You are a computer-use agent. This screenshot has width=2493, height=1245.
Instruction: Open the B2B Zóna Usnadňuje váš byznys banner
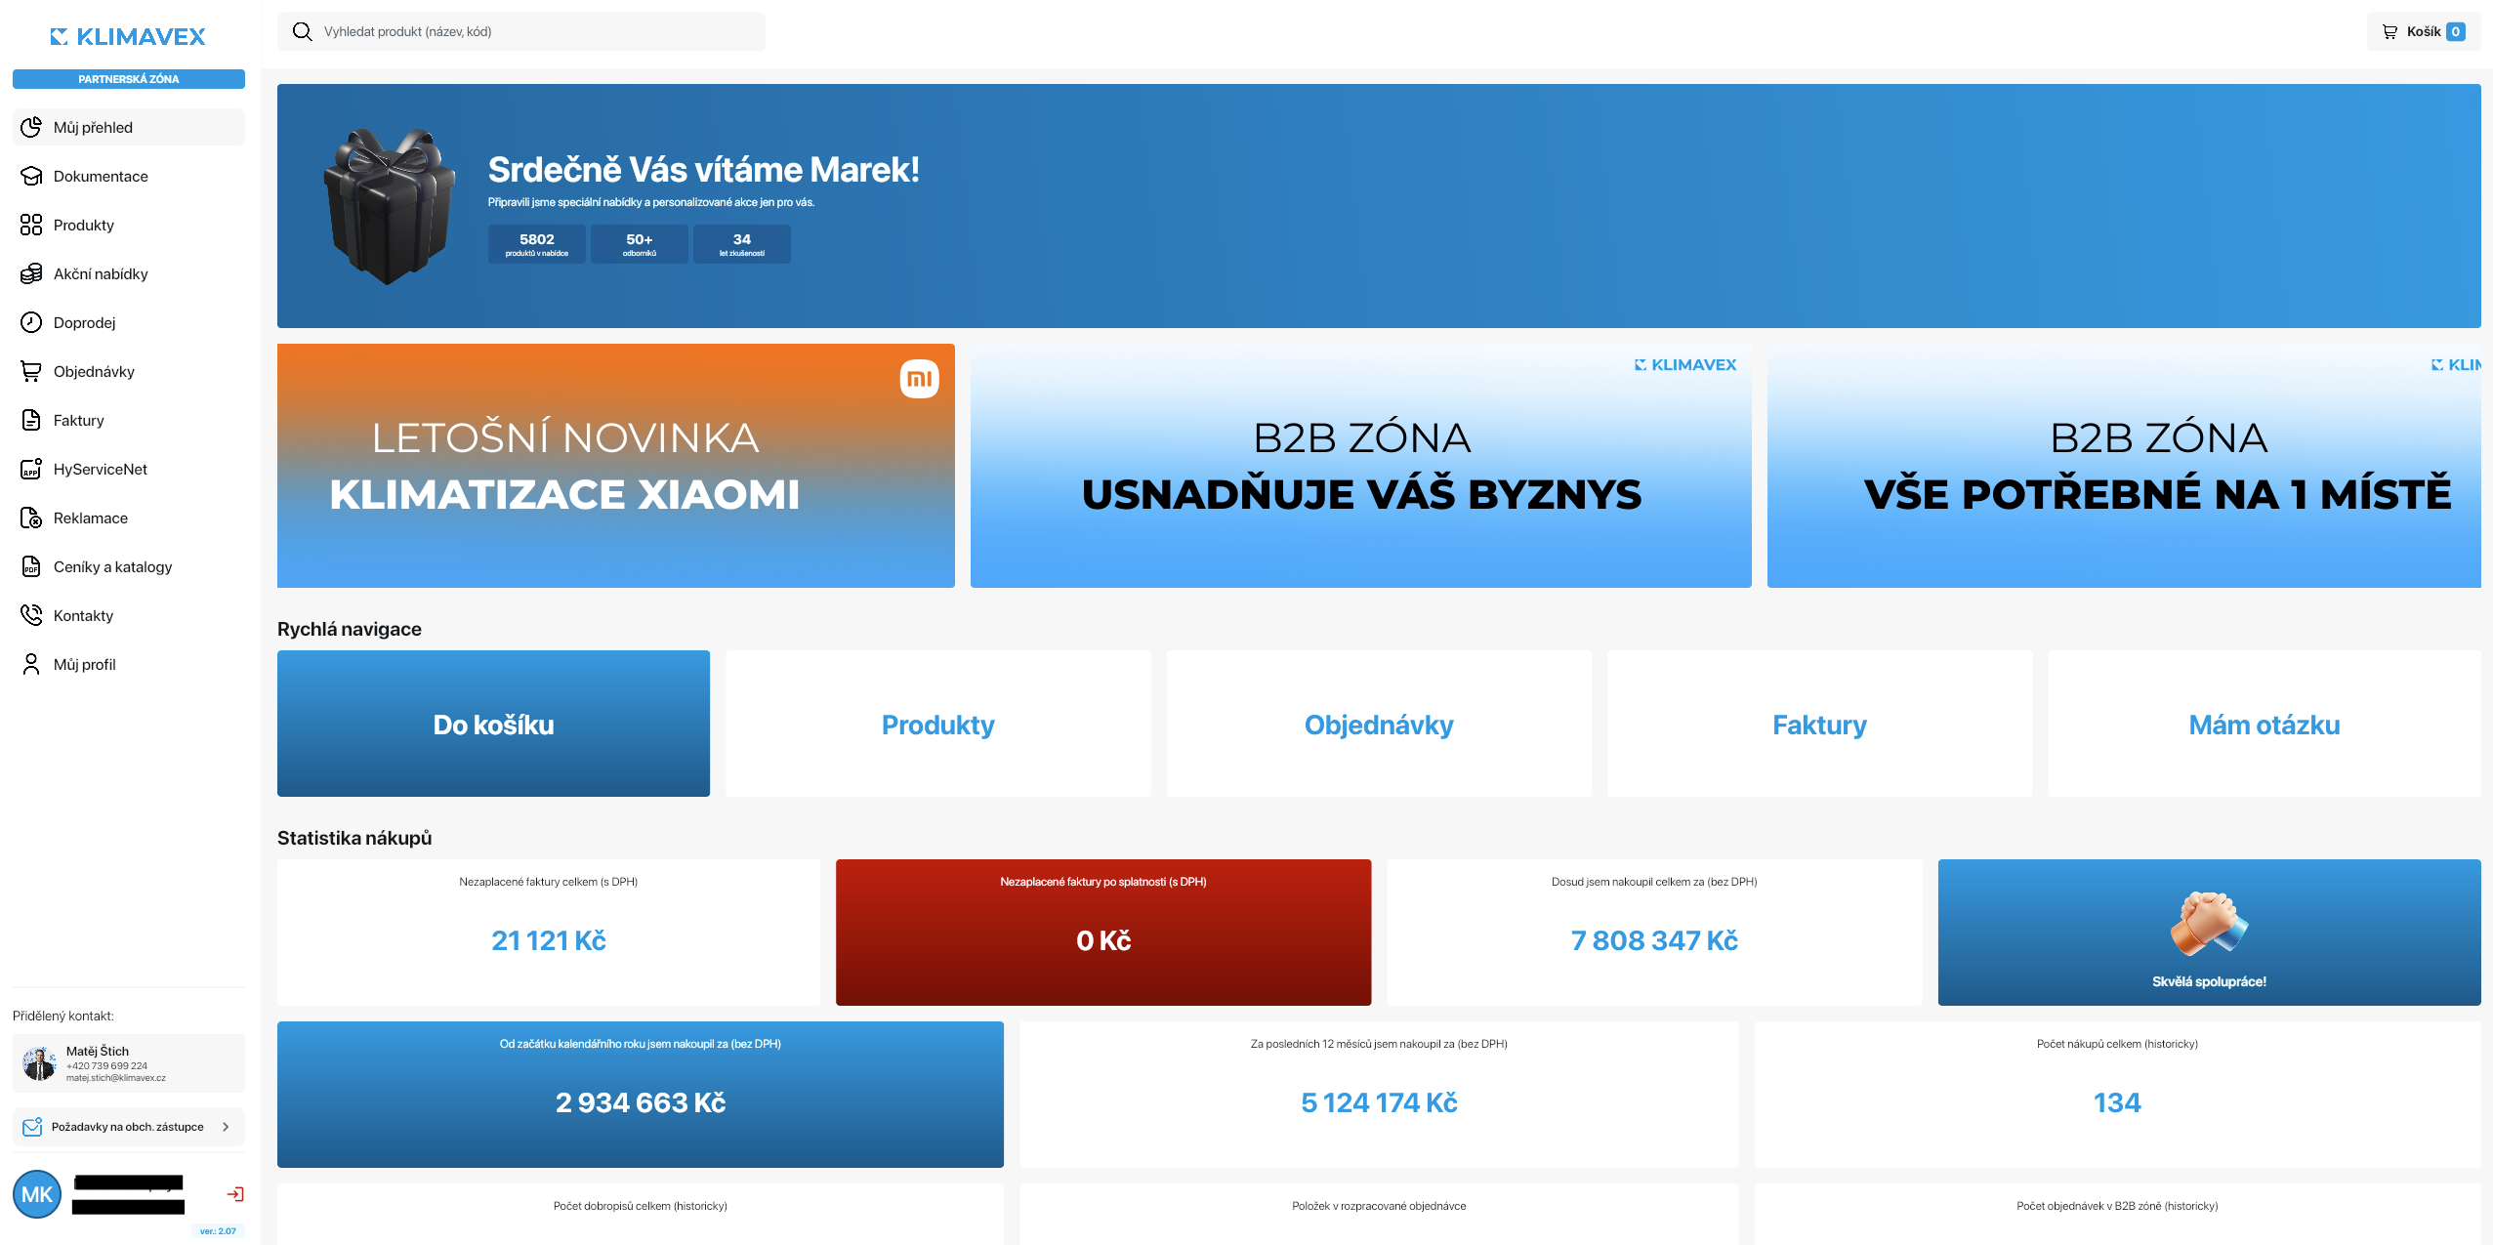(x=1361, y=466)
